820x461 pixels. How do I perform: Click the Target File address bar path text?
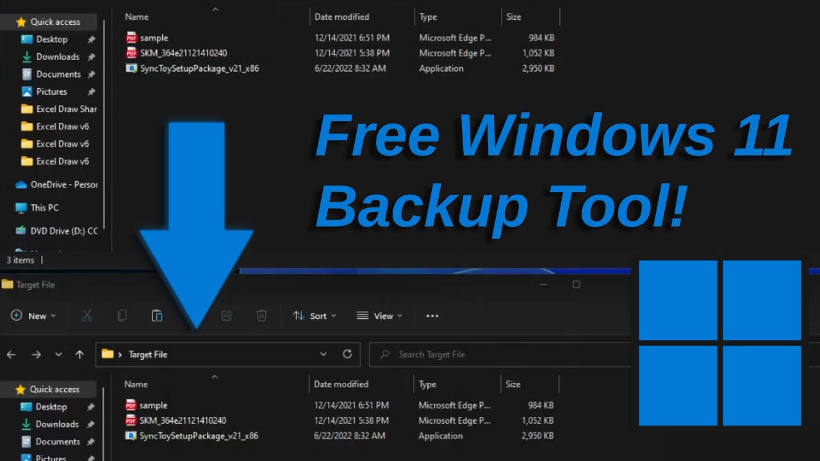pyautogui.click(x=148, y=354)
